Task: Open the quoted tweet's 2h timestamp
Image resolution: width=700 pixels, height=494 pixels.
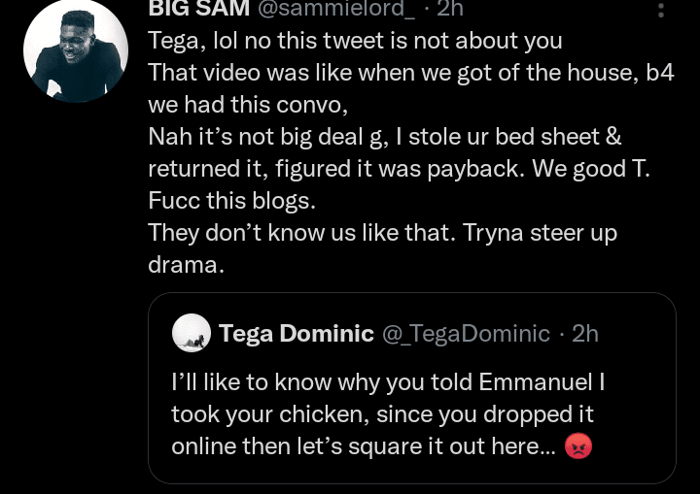Action: point(585,334)
